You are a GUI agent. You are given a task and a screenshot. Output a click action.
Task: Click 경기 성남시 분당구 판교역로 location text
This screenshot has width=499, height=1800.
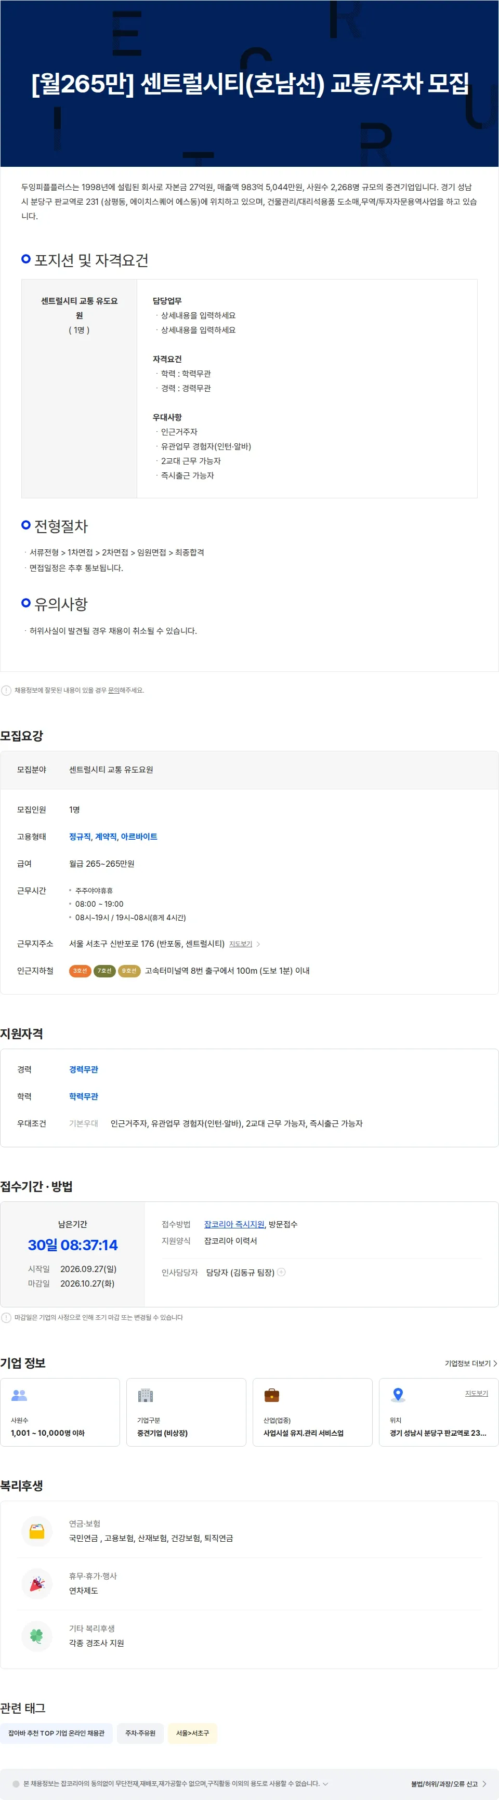pos(438,1433)
